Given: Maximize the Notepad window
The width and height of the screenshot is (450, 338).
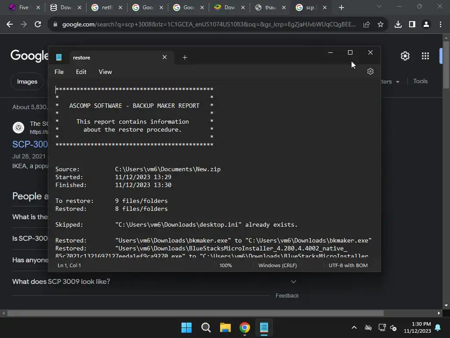Looking at the screenshot, I should 350,52.
